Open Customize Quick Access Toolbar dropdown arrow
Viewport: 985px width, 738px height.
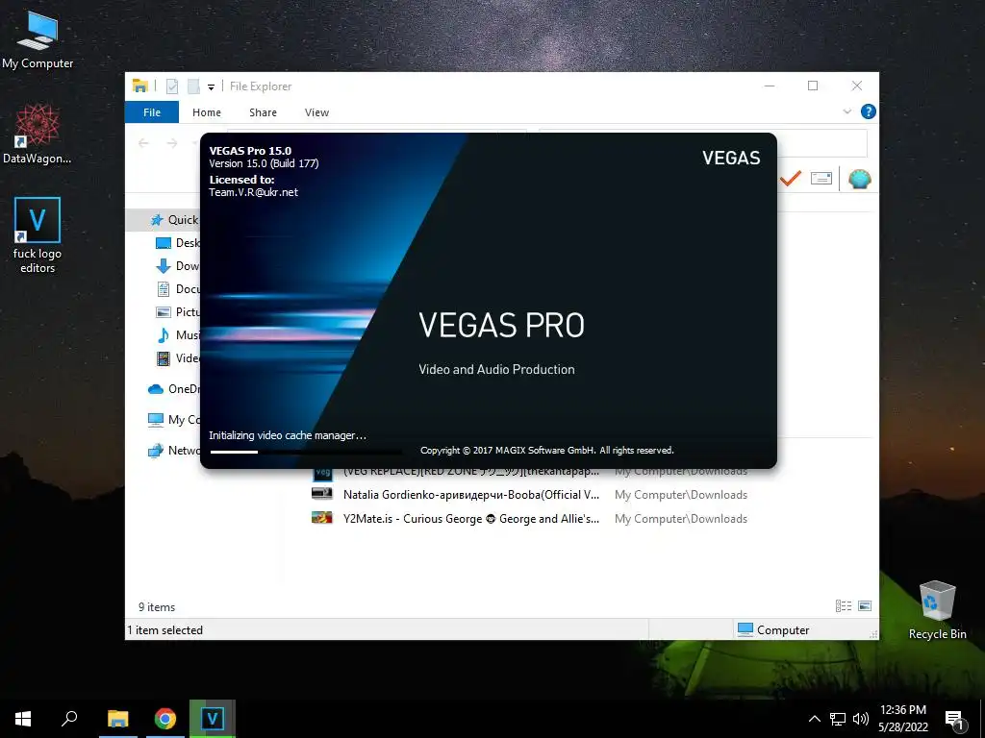pyautogui.click(x=211, y=87)
